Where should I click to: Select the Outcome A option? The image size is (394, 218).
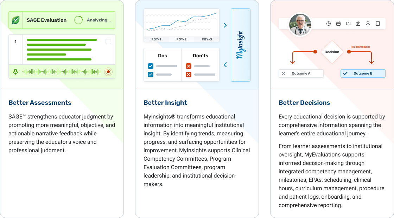[x=301, y=73]
